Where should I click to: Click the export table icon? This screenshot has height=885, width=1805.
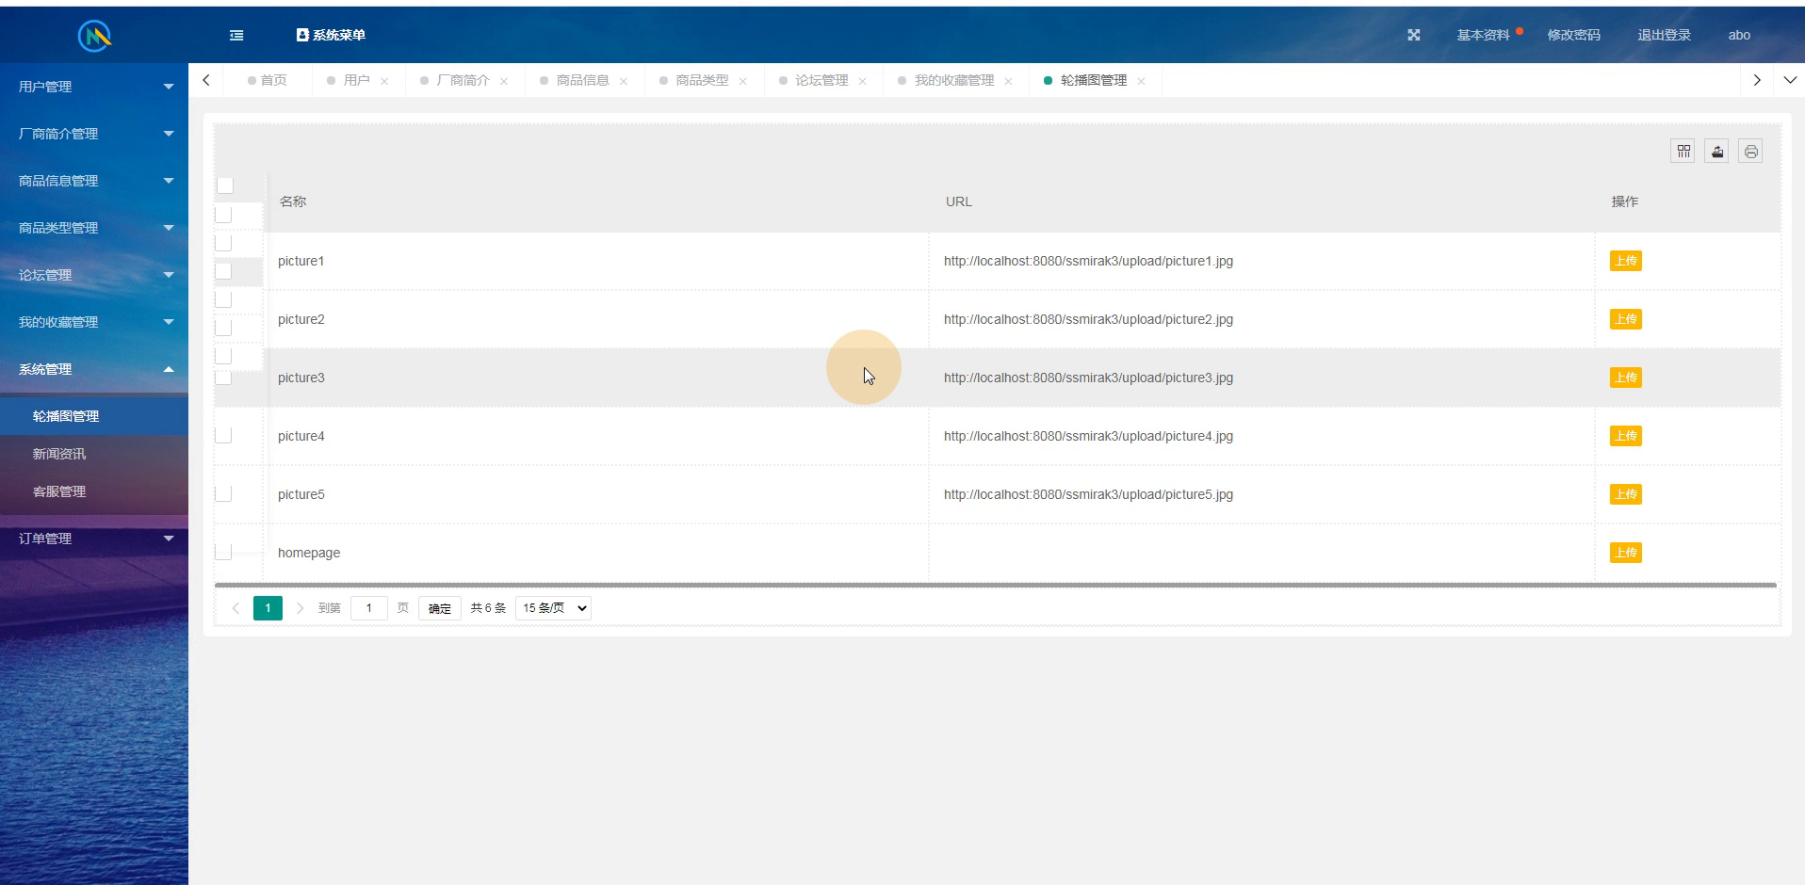pos(1717,151)
